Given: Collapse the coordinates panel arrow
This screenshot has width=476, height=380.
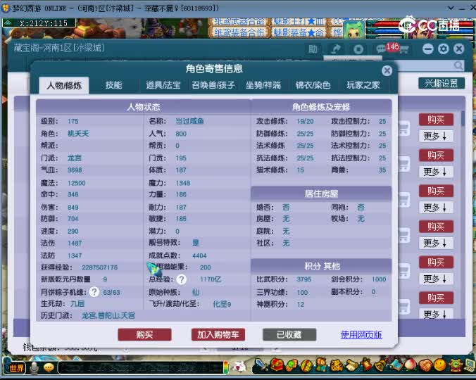Looking at the screenshot, I should tap(8, 23).
